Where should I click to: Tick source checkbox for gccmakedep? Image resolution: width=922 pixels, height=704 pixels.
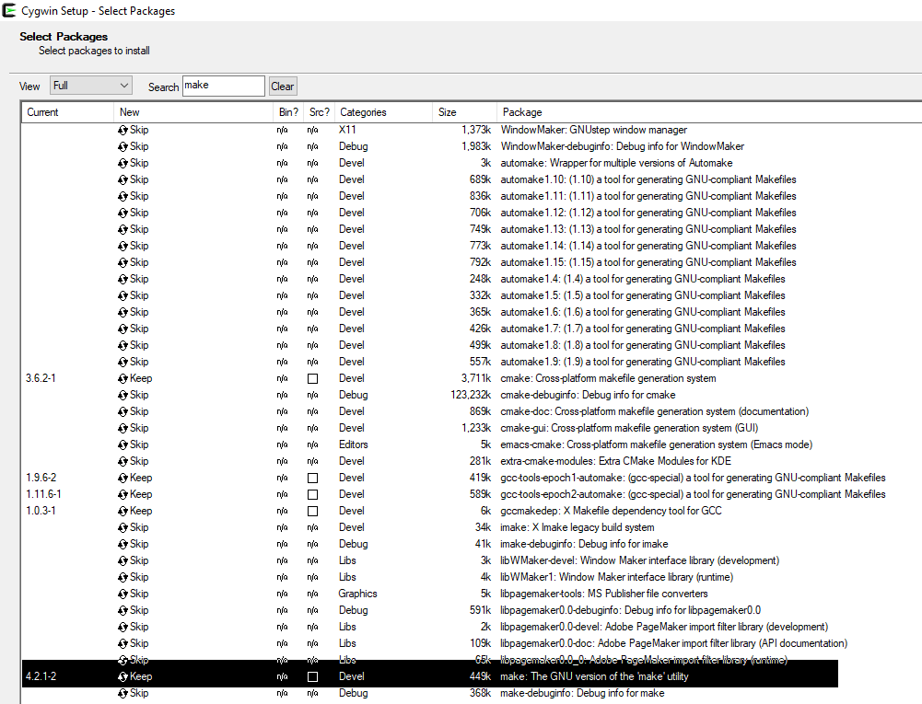(x=313, y=511)
